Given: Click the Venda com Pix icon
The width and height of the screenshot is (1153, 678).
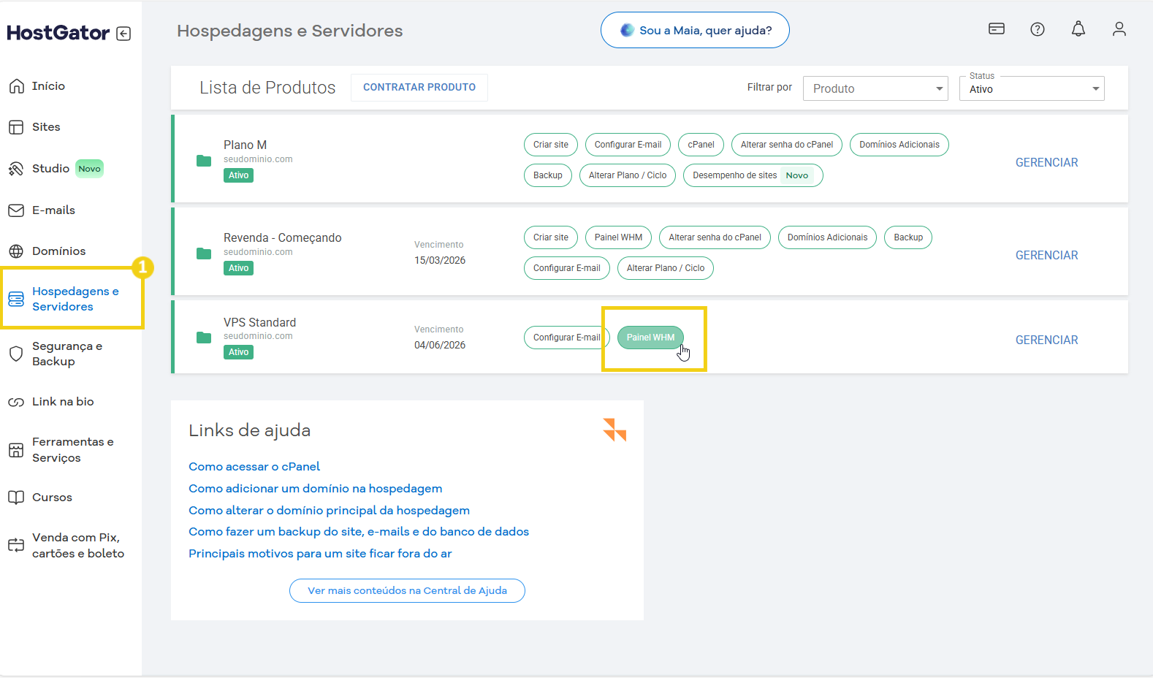Looking at the screenshot, I should click(x=16, y=545).
